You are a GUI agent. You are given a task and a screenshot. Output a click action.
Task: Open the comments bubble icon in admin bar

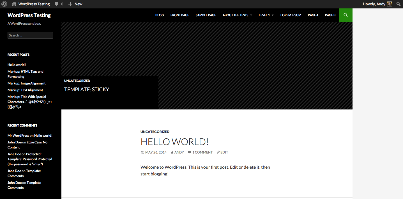click(x=57, y=4)
